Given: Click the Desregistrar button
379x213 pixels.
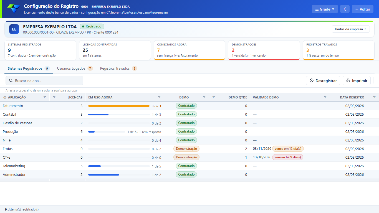Looking at the screenshot, I should click(x=323, y=81).
